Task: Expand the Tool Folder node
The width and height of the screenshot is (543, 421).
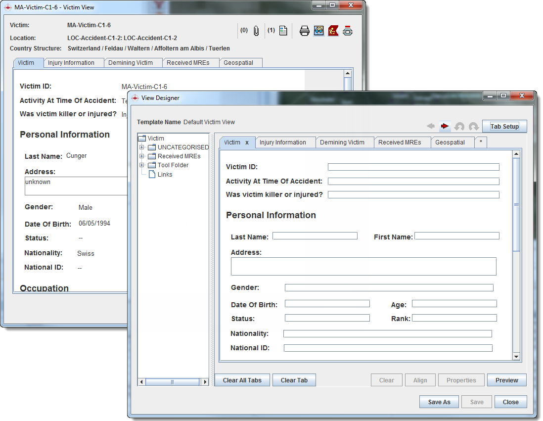Action: (x=142, y=165)
